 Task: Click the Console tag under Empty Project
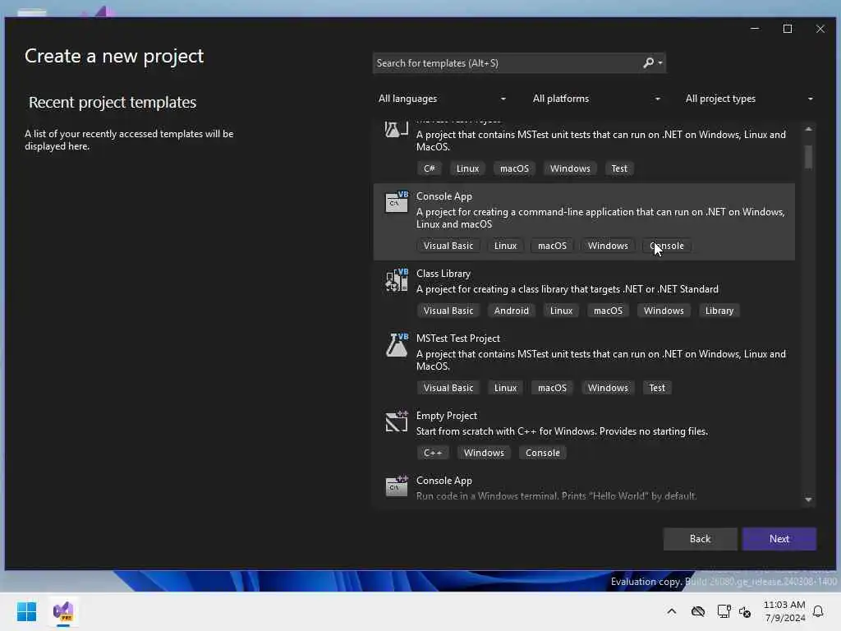coord(543,453)
